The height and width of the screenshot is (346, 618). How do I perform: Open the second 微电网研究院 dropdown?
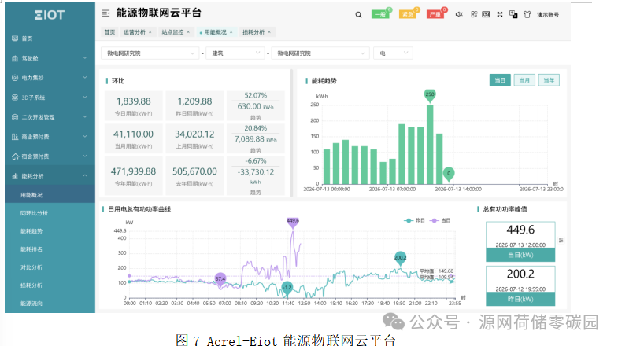[320, 53]
